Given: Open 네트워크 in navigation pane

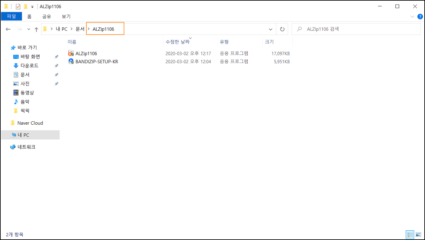Looking at the screenshot, I should pyautogui.click(x=26, y=147).
